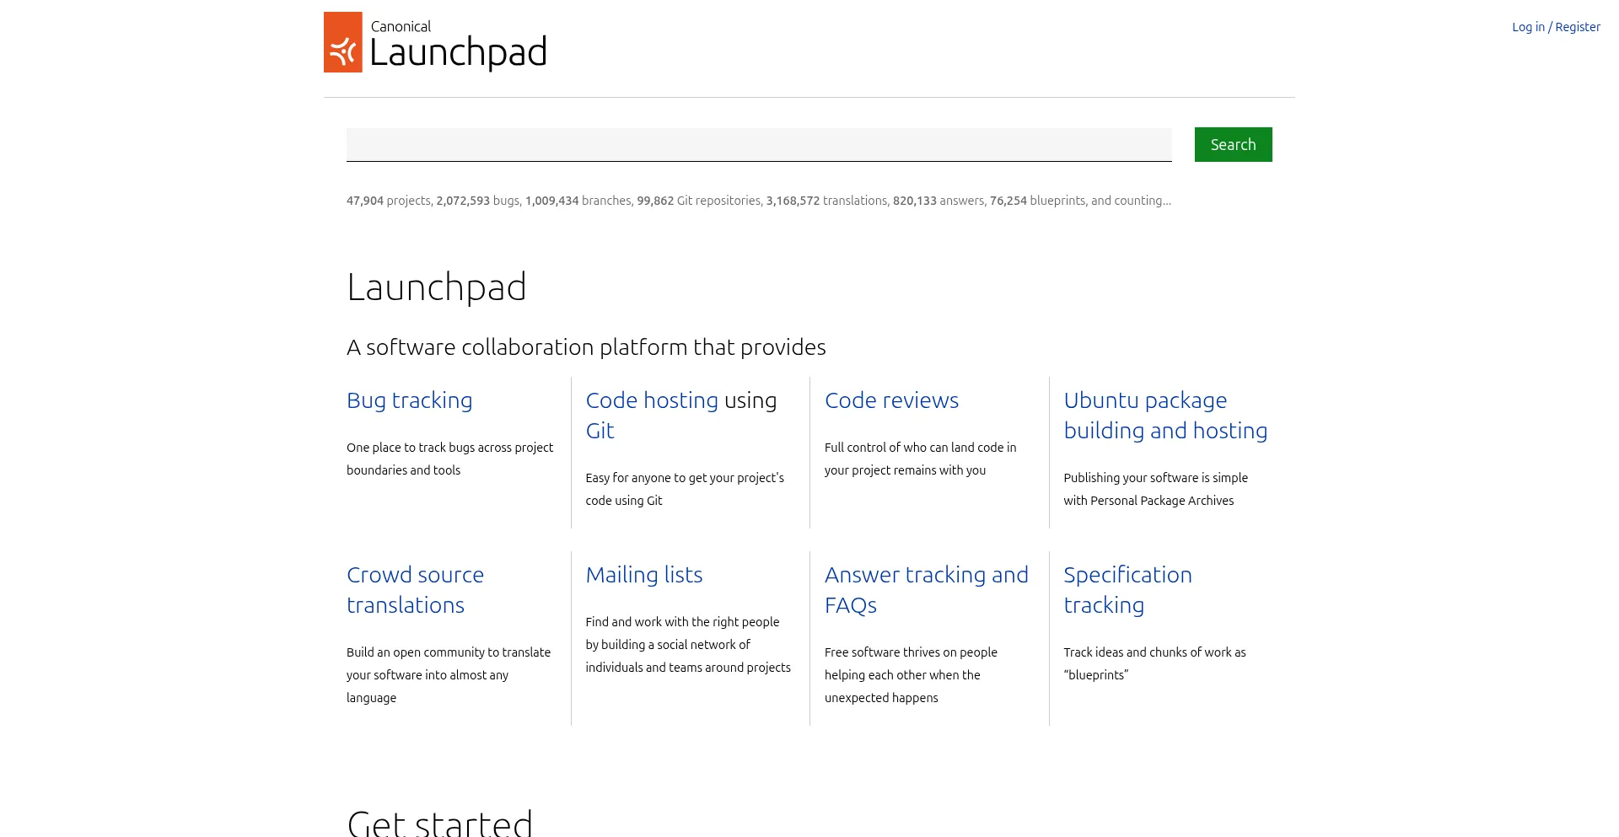Open Crowd source translations
The height and width of the screenshot is (837, 1619).
pos(415,590)
